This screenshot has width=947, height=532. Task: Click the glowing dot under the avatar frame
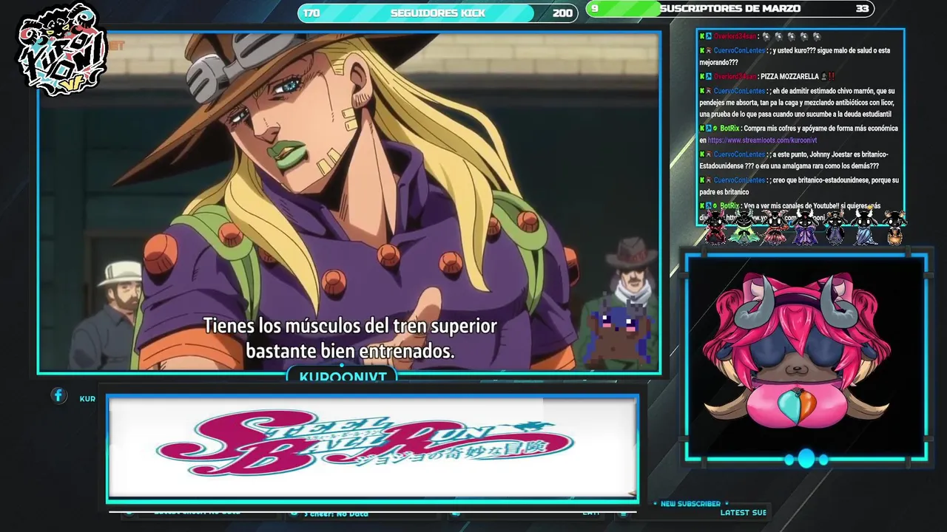tap(806, 459)
